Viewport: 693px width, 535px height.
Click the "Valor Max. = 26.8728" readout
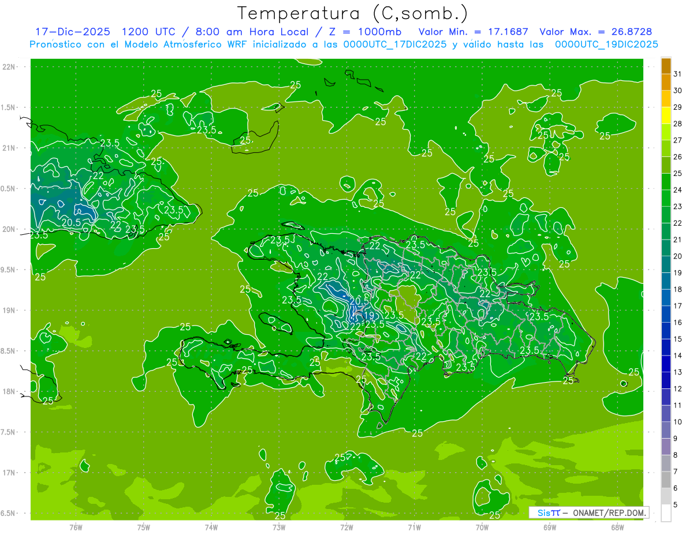(595, 32)
